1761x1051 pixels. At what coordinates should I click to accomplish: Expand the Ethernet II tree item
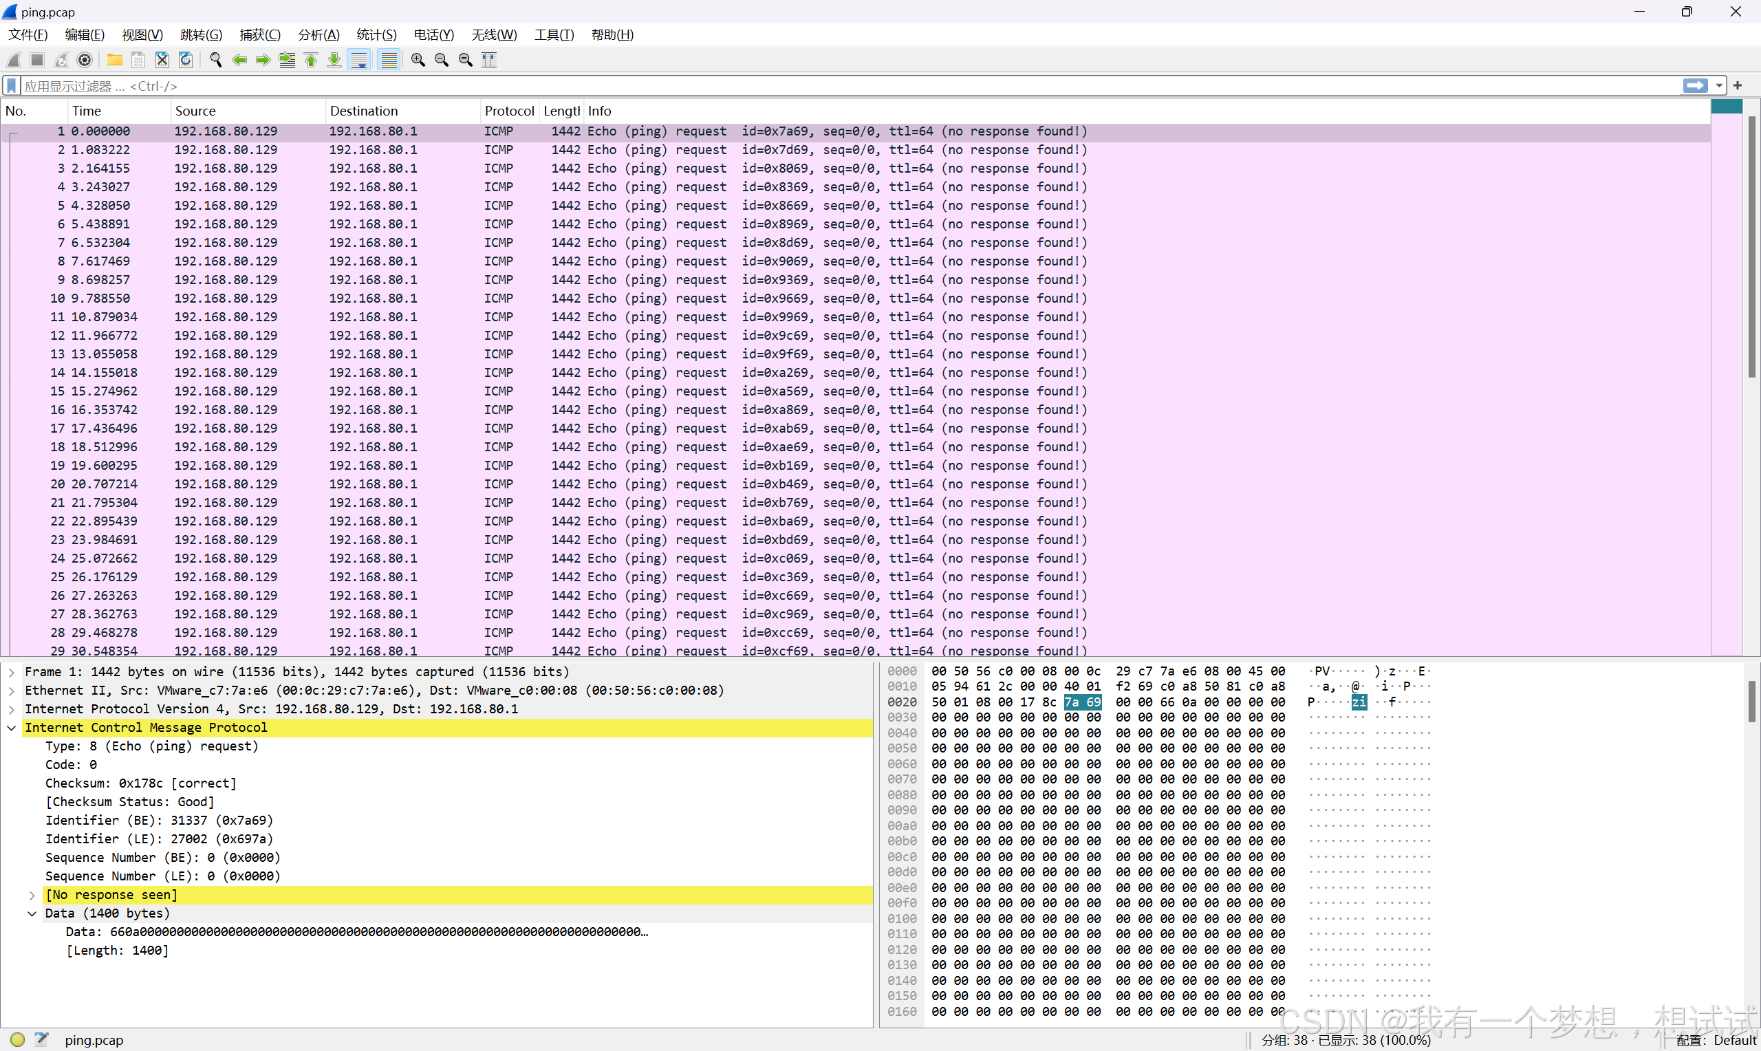coord(11,691)
